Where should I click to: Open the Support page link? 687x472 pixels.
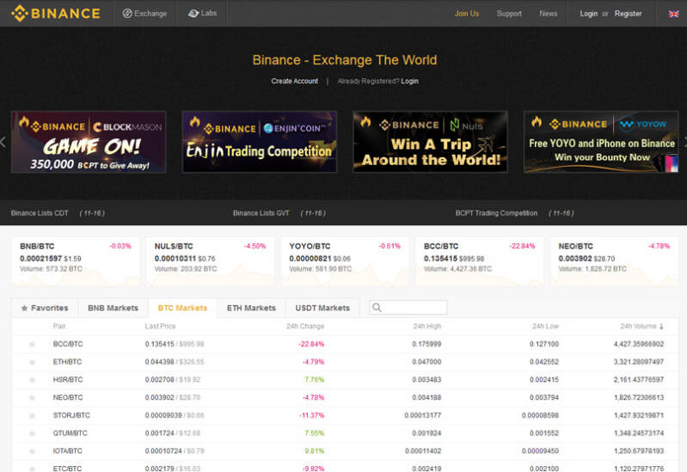click(509, 14)
